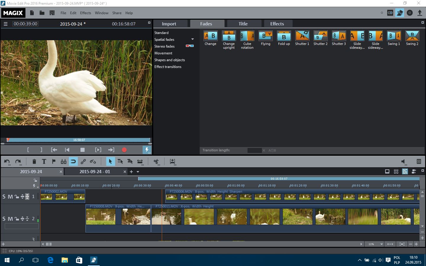426x266 pixels.
Task: Toggle the magnet object snapping button
Action: click(x=73, y=161)
